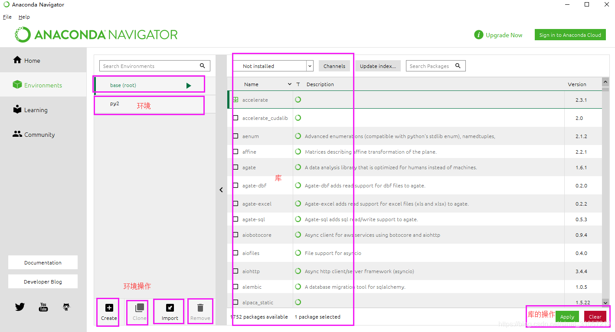Click the Twitter bird icon
The width and height of the screenshot is (615, 332).
coord(20,307)
